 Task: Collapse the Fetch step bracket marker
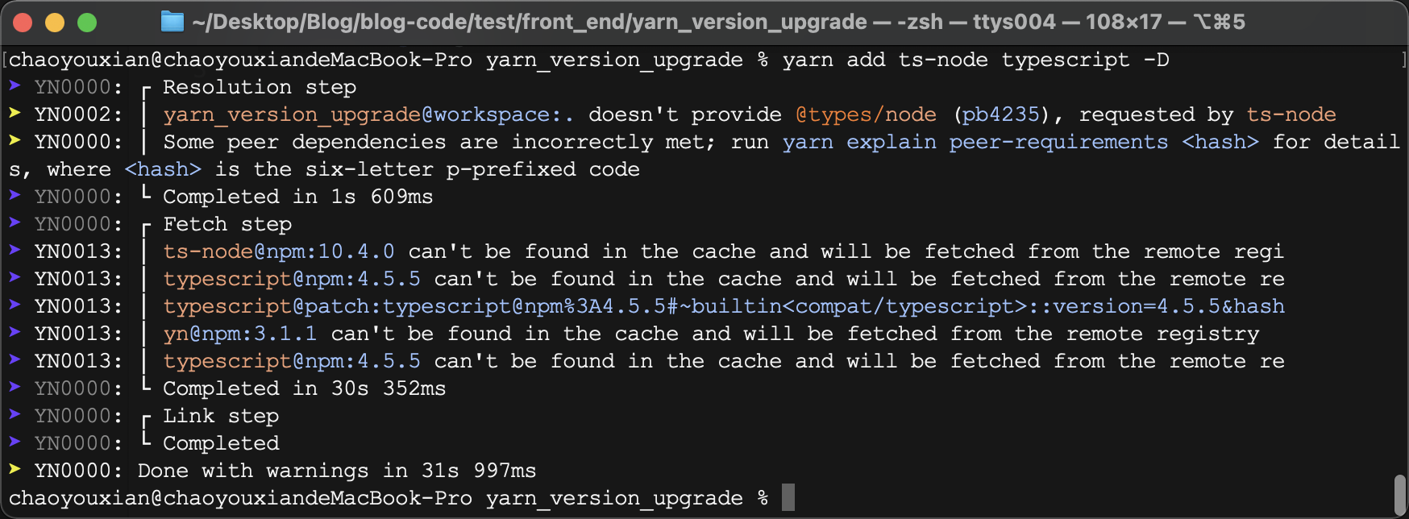pyautogui.click(x=145, y=223)
